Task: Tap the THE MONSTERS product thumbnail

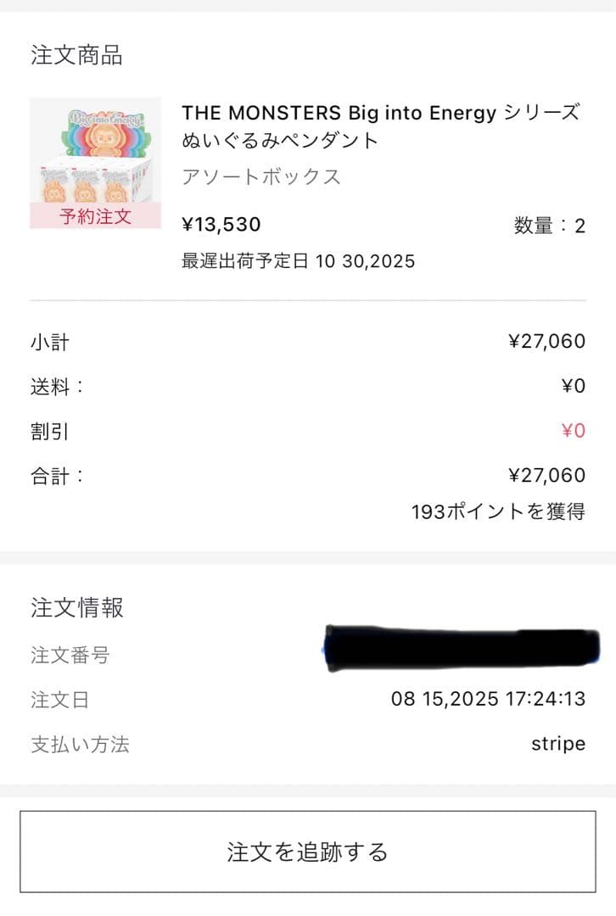Action: tap(95, 153)
